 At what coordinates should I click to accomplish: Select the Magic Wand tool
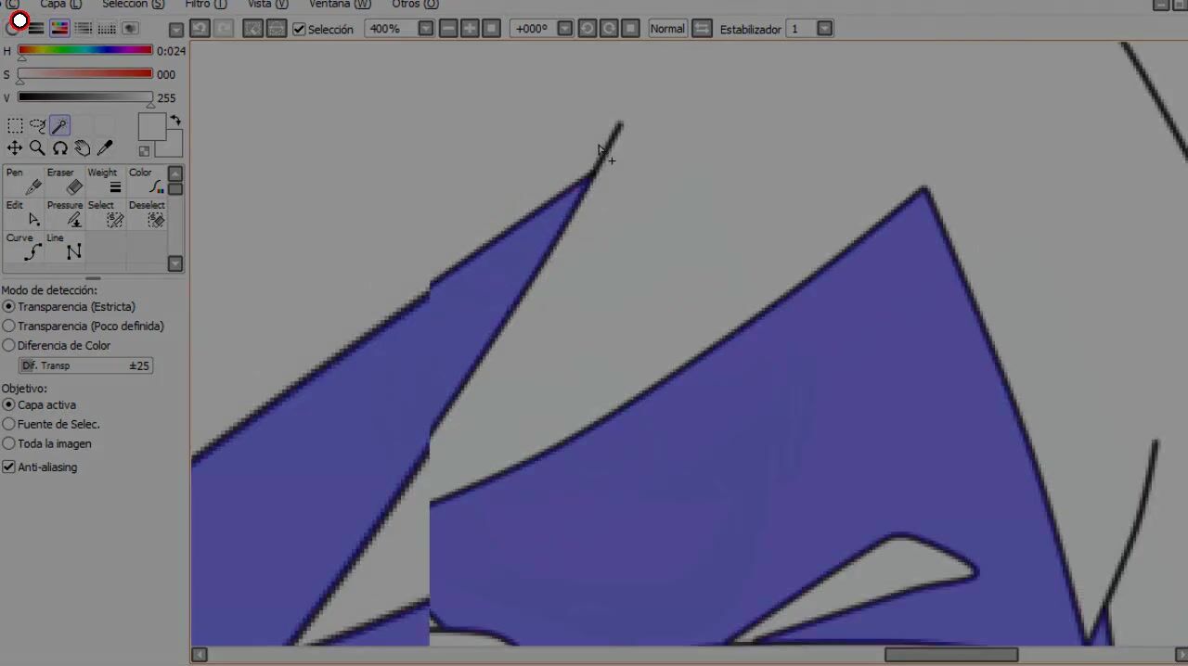pos(59,126)
